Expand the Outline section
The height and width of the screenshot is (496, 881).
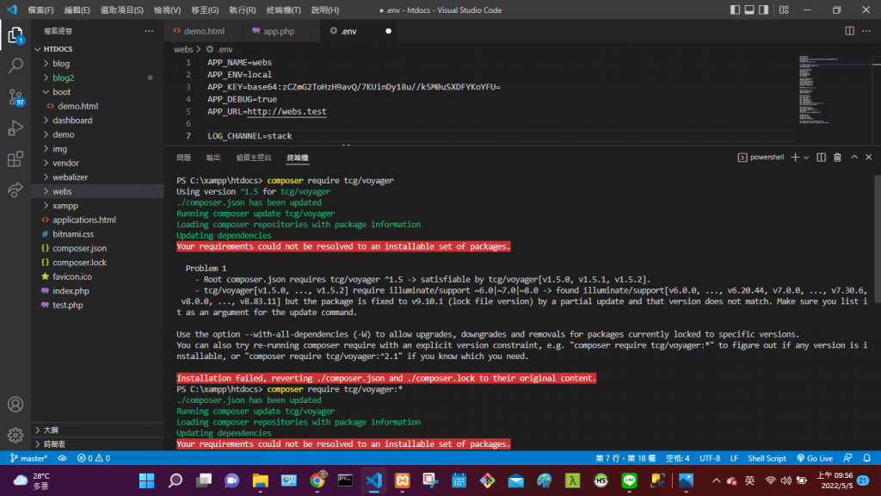point(98,430)
